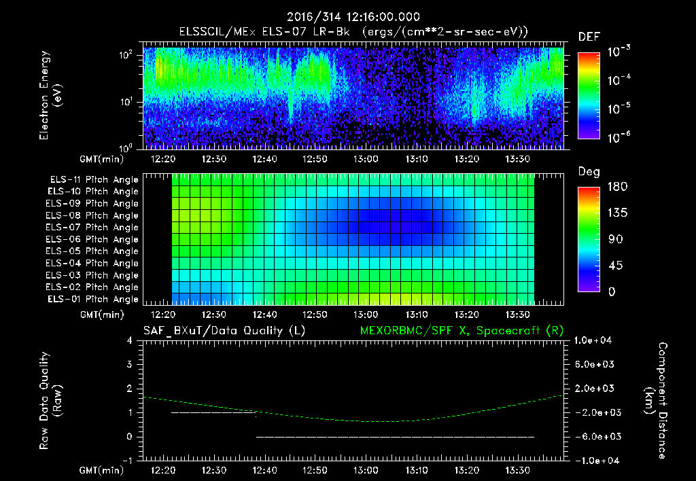This screenshot has height=481, width=696.
Task: Click the GMT(min) label under the pitch angle panel
Action: click(102, 315)
